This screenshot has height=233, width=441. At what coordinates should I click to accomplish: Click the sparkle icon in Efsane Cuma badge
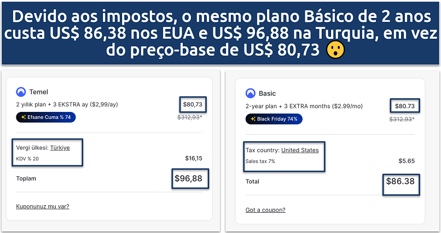[x=24, y=117]
